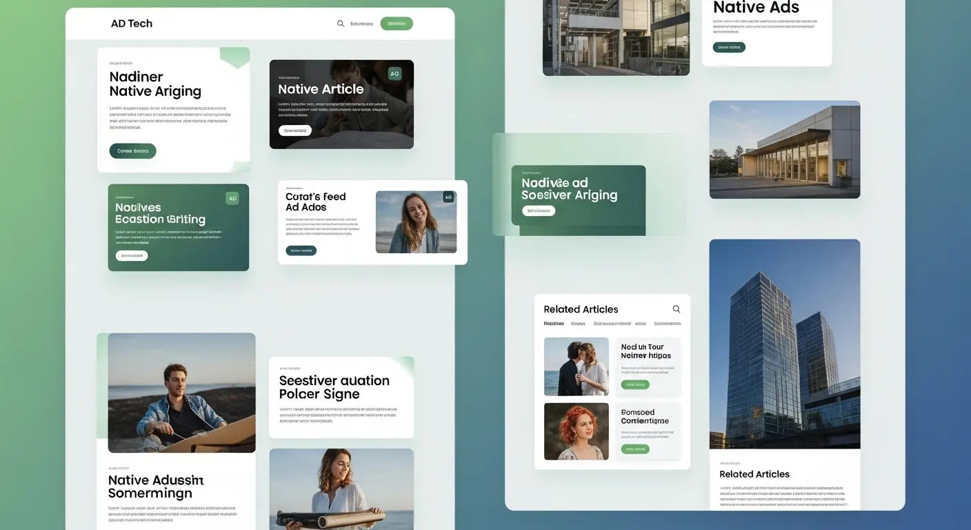Click the search icon in the top navigation
The image size is (971, 530).
[341, 23]
